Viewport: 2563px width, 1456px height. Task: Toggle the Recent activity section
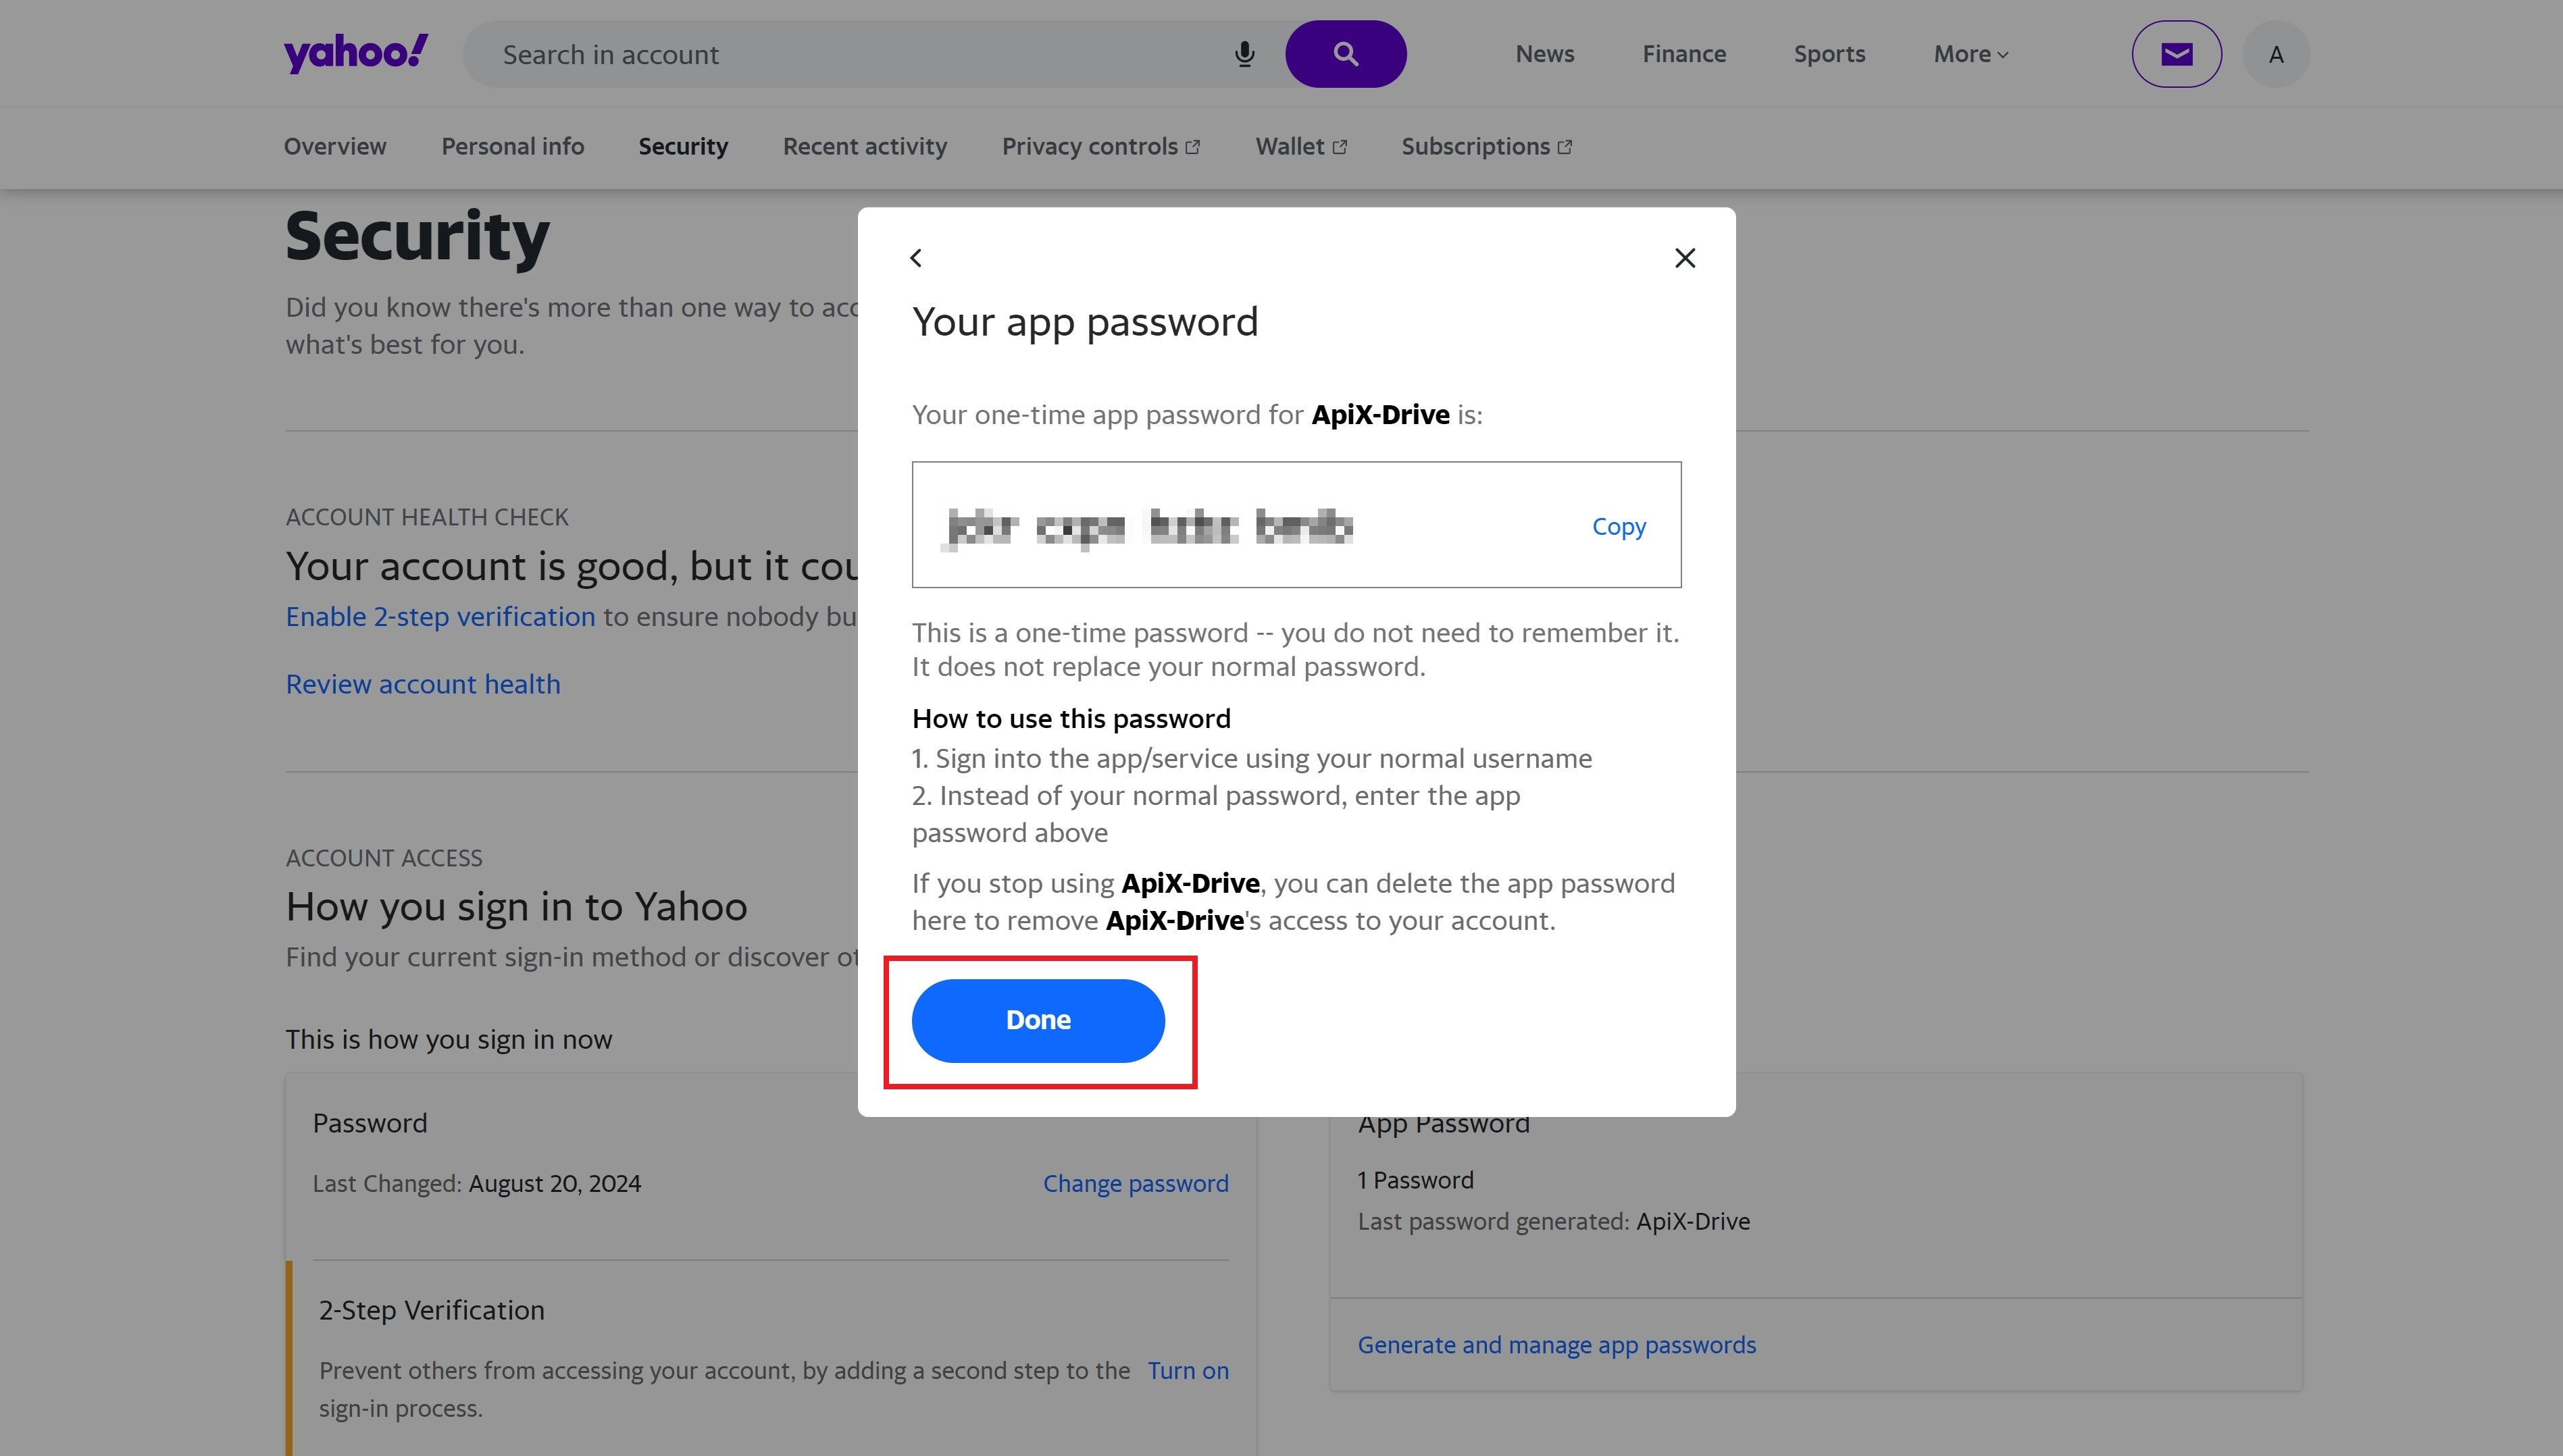click(864, 146)
